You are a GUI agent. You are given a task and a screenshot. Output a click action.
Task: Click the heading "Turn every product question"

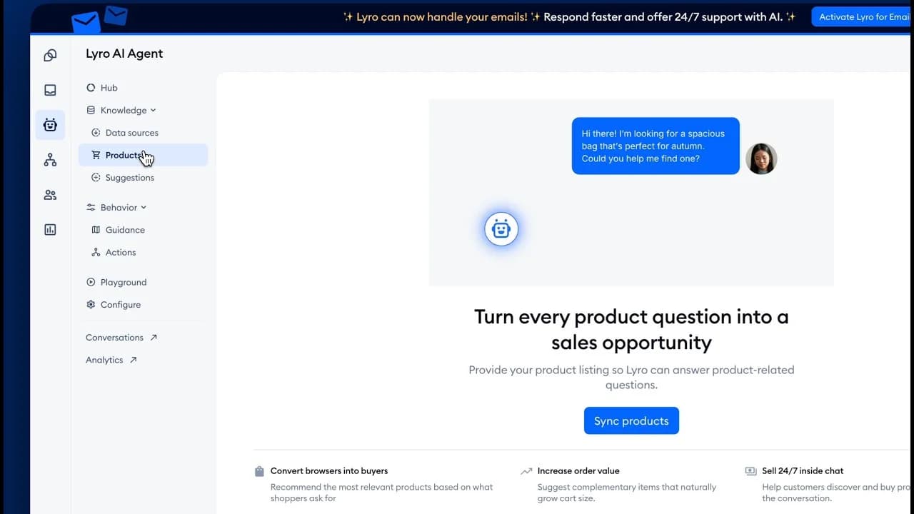tap(631, 329)
